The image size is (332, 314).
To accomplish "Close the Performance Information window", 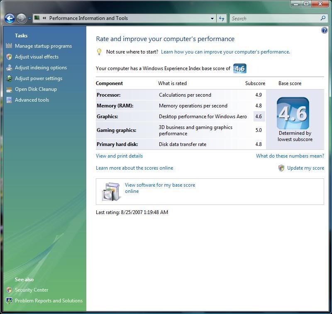I will [320, 4].
